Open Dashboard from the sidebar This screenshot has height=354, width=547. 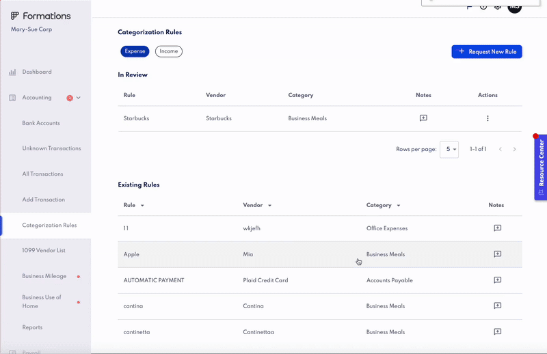(37, 72)
